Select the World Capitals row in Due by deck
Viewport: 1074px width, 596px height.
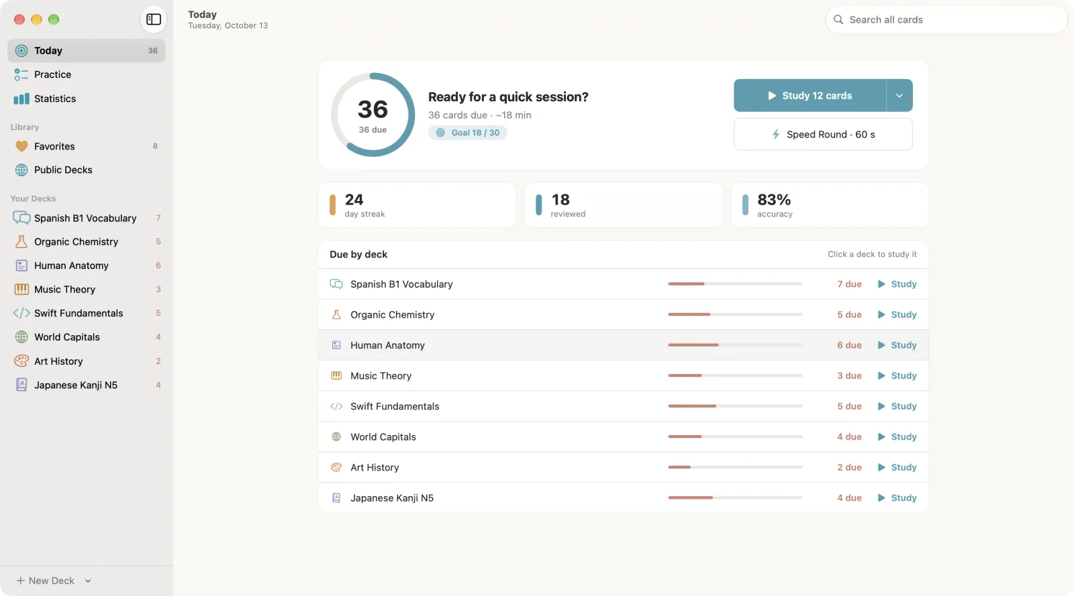click(624, 437)
